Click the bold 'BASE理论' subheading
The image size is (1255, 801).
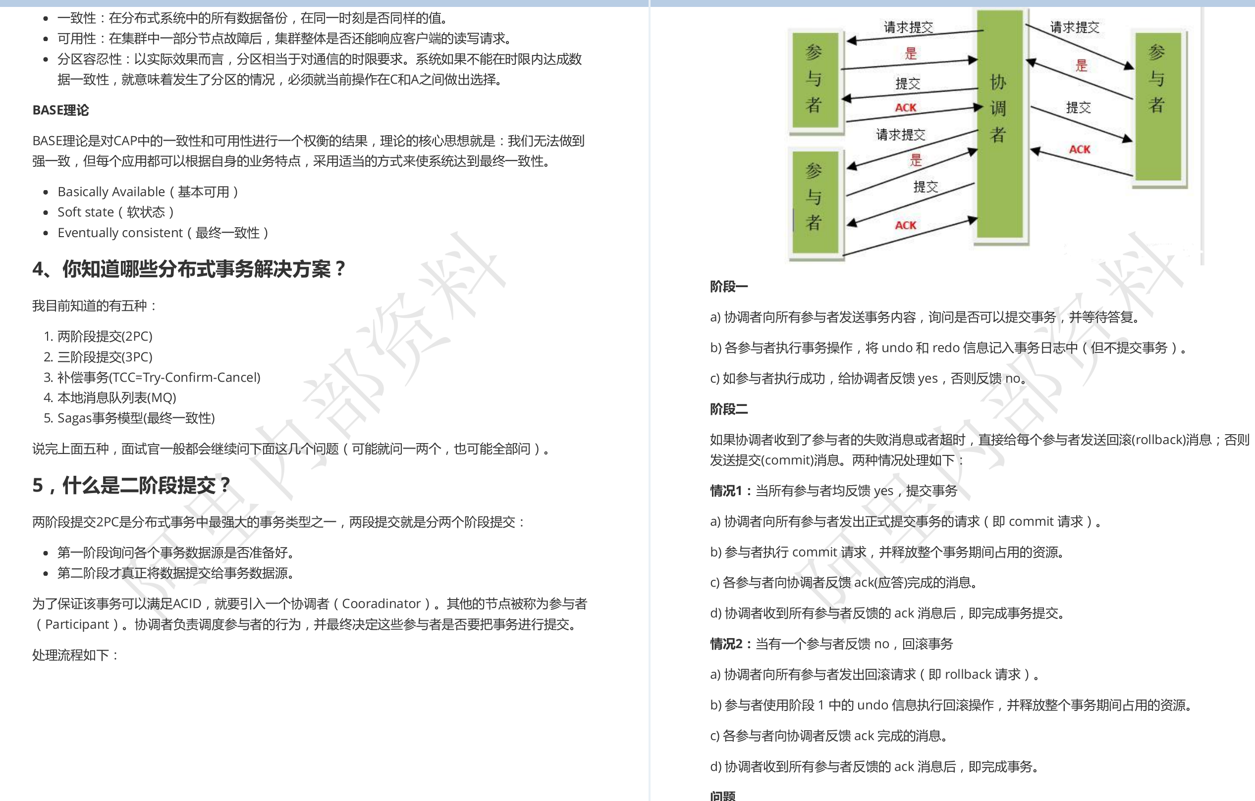pyautogui.click(x=60, y=110)
